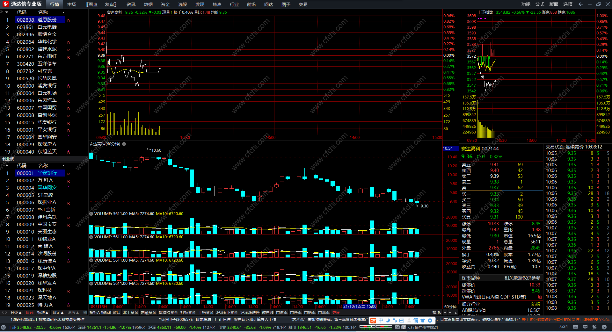Screen dimensions: 612x332
Task: Open the 12股获20家以上机构调研 news link
Action: click(x=48, y=320)
